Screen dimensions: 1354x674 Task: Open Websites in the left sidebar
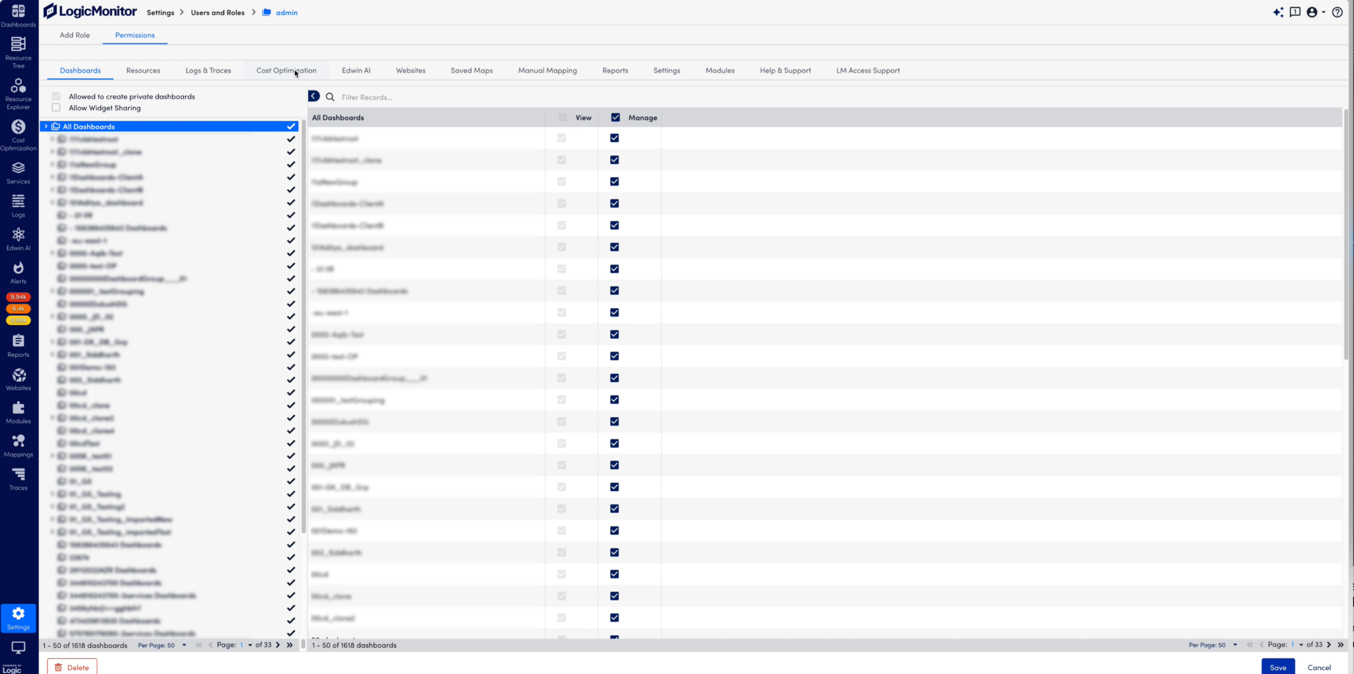[x=19, y=379]
